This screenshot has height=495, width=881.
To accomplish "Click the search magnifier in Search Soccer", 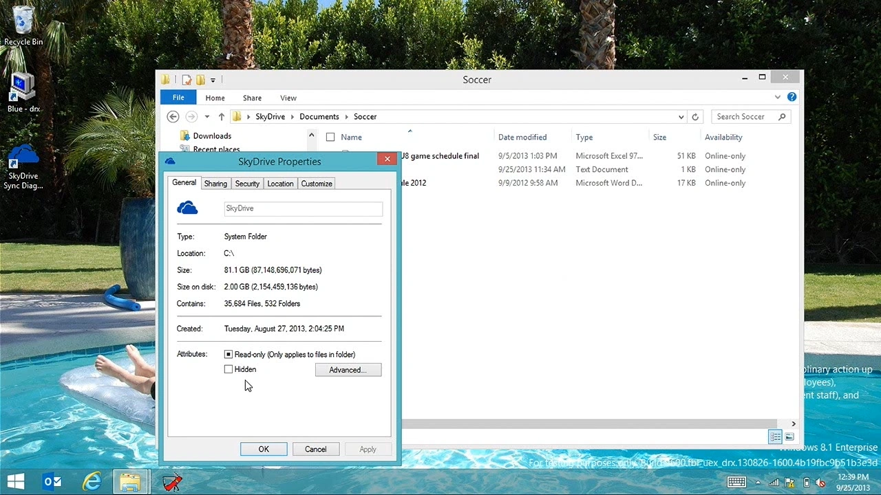I will (782, 117).
